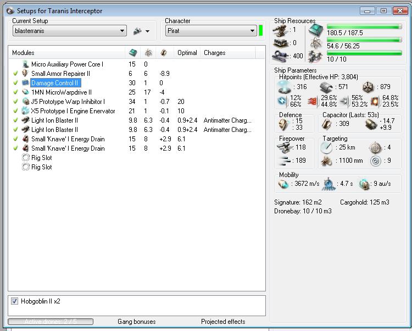The width and height of the screenshot is (412, 331).
Task: Click the thermal resistance icon
Action: pyautogui.click(x=313, y=101)
